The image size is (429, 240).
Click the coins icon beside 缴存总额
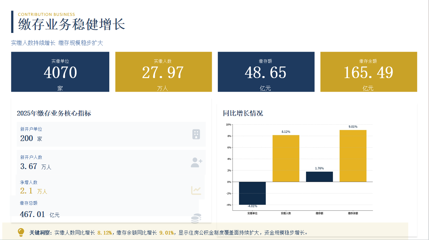coord(196,219)
